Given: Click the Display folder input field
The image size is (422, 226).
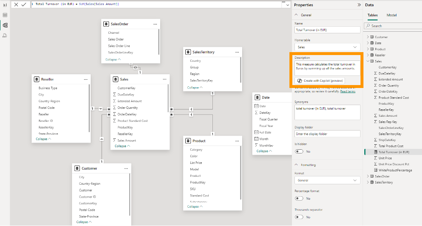Looking at the screenshot, I should [327, 134].
